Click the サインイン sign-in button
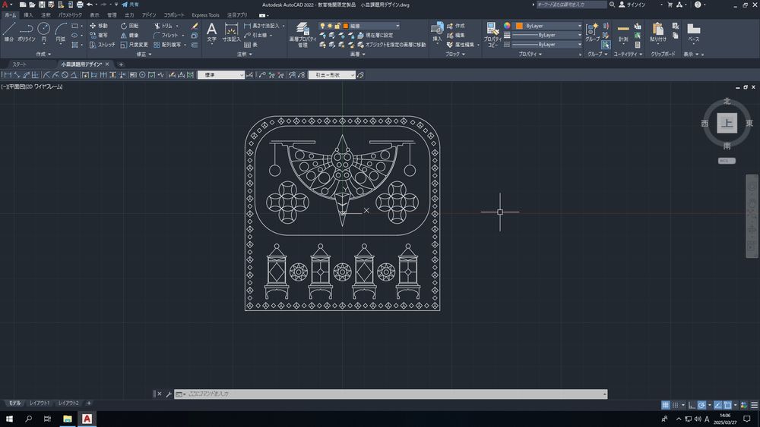The image size is (760, 427). tap(635, 5)
